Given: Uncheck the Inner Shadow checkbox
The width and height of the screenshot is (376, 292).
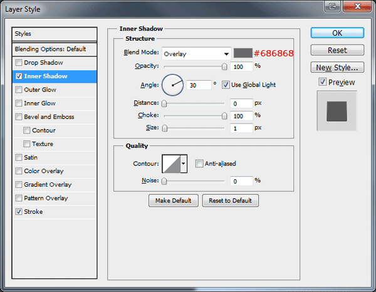Looking at the screenshot, I should [x=19, y=76].
